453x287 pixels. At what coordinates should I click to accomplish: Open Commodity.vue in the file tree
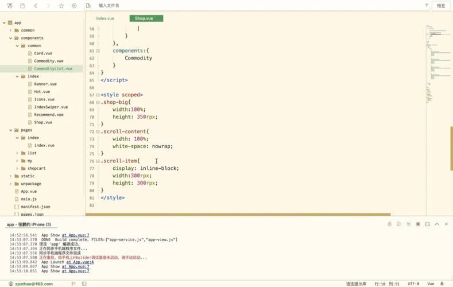(x=49, y=61)
